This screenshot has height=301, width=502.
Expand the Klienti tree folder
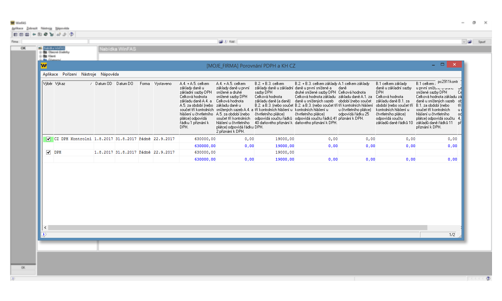(x=40, y=56)
